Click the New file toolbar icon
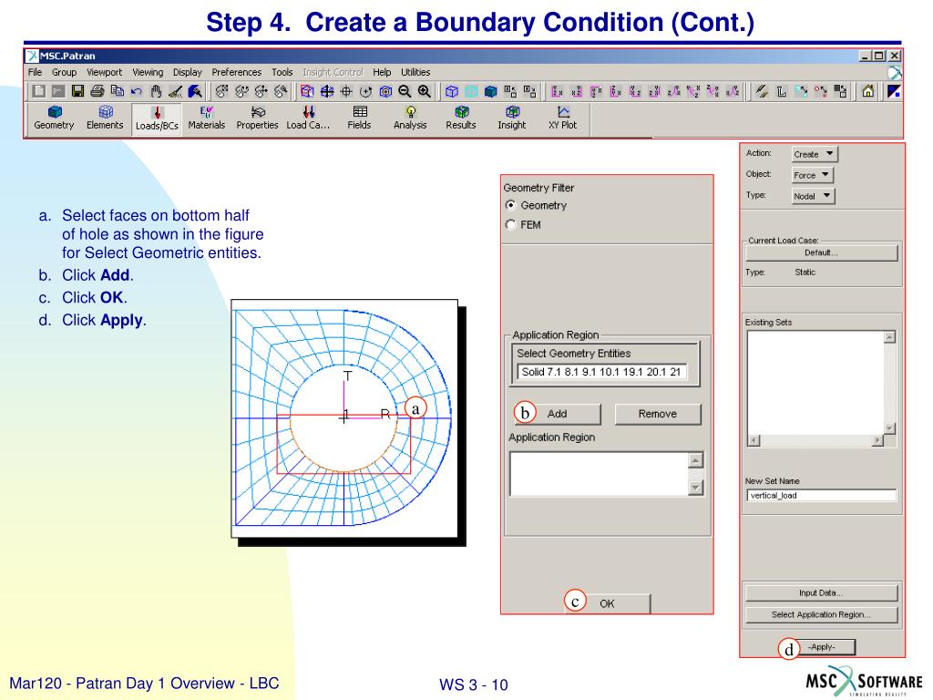 [38, 91]
